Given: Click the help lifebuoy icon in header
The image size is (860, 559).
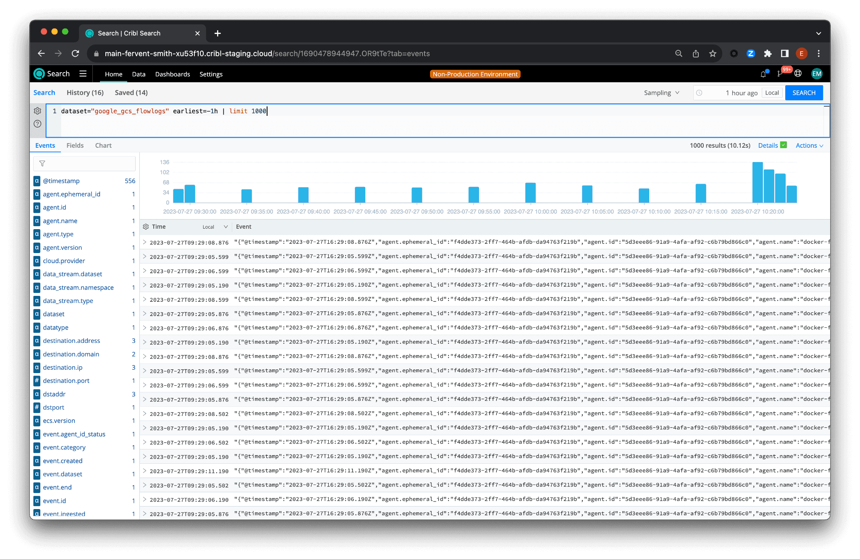Looking at the screenshot, I should point(798,74).
